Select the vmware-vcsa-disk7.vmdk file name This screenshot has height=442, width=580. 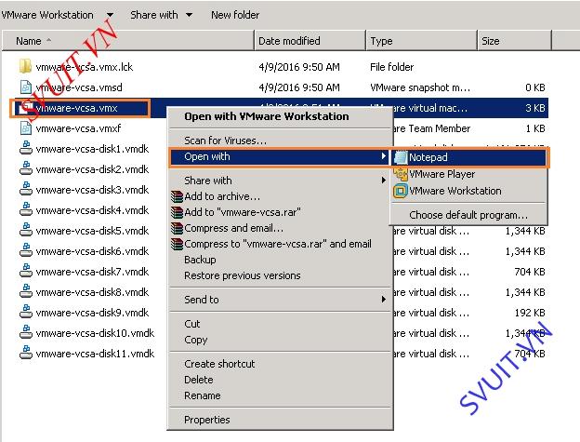pos(92,272)
